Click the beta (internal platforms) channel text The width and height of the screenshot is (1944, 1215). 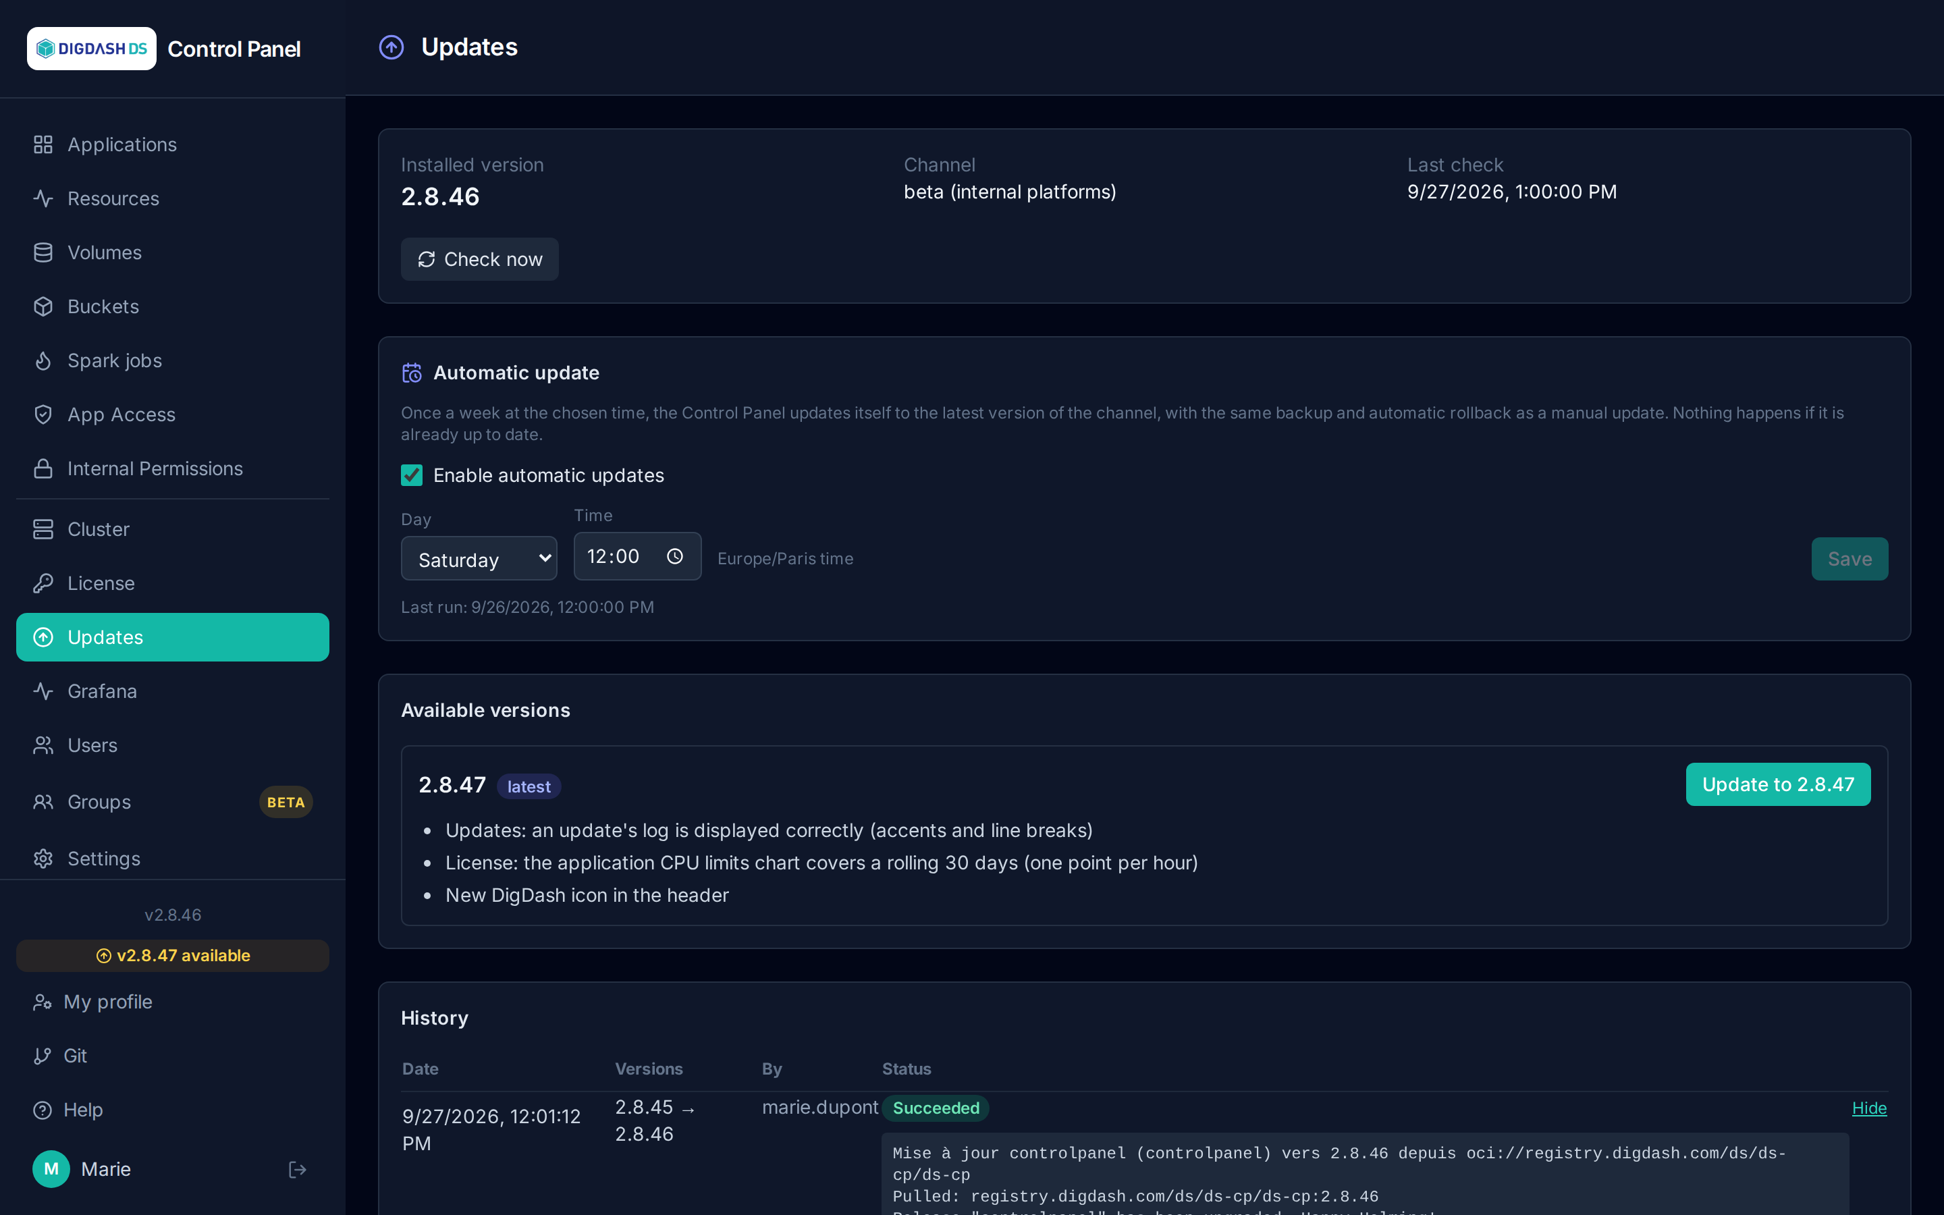tap(1010, 192)
